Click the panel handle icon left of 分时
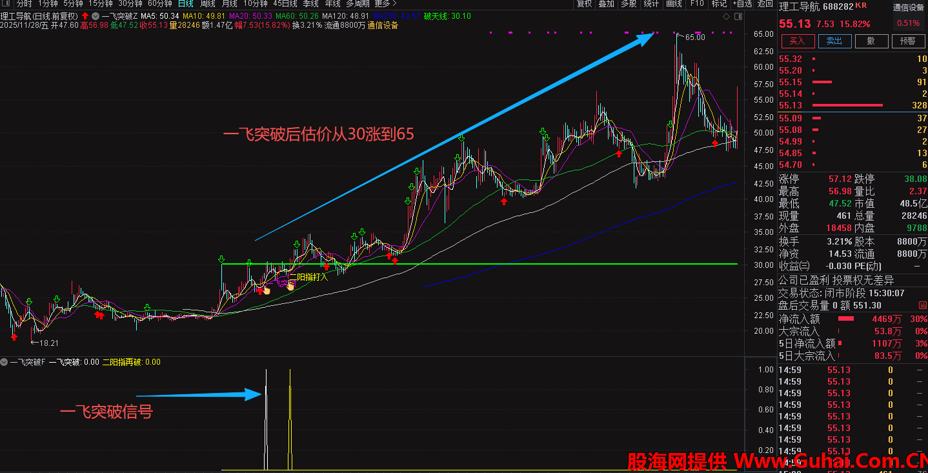Screen dimensions: 928x473 pos(6,4)
